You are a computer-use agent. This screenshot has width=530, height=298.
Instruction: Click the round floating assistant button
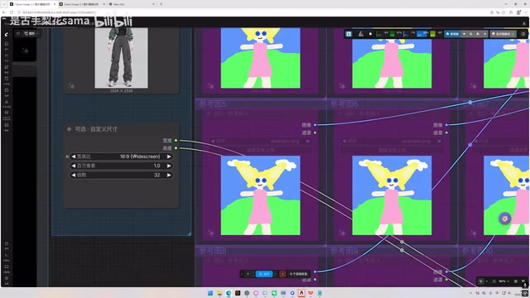click(504, 219)
